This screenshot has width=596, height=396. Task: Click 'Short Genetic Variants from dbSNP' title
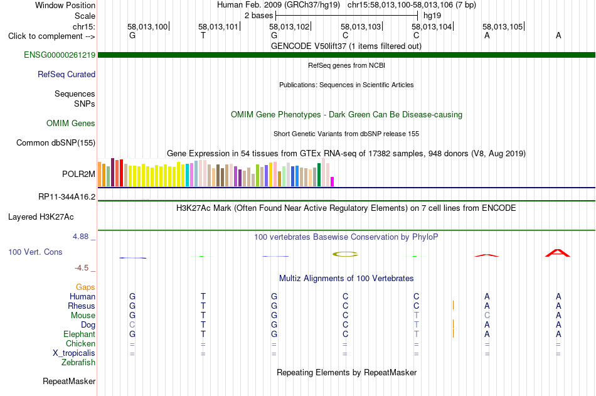coord(346,134)
